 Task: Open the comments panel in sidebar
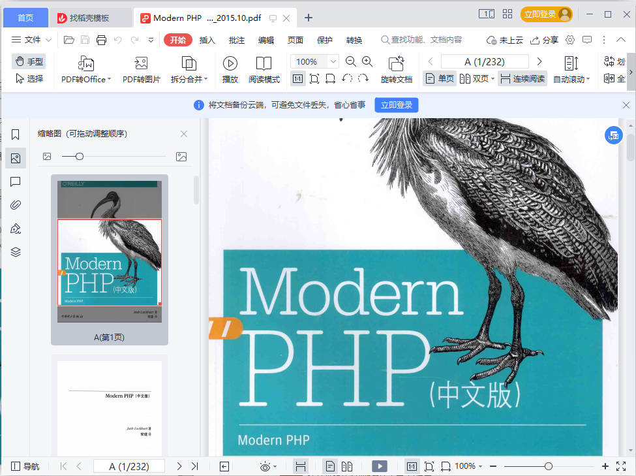[16, 182]
